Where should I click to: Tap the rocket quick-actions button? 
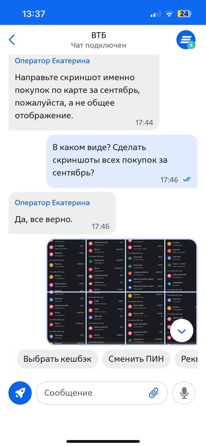point(20,393)
